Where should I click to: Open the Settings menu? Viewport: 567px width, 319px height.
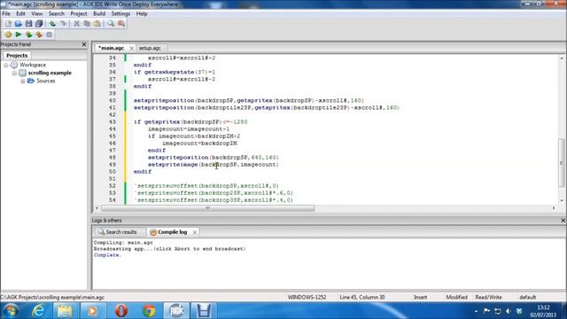(x=120, y=14)
